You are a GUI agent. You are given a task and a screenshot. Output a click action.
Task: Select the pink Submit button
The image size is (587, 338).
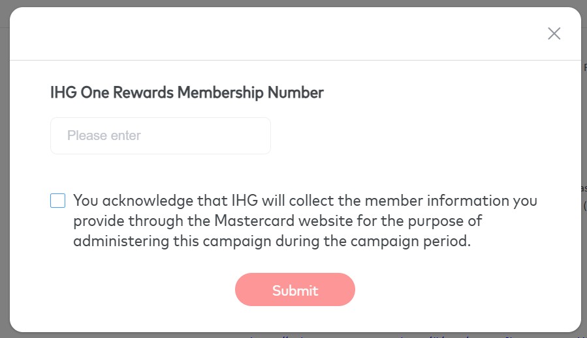pos(295,290)
